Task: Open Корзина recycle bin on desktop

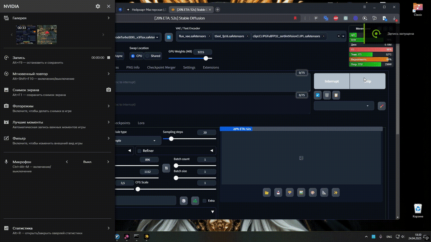Action: (418, 210)
